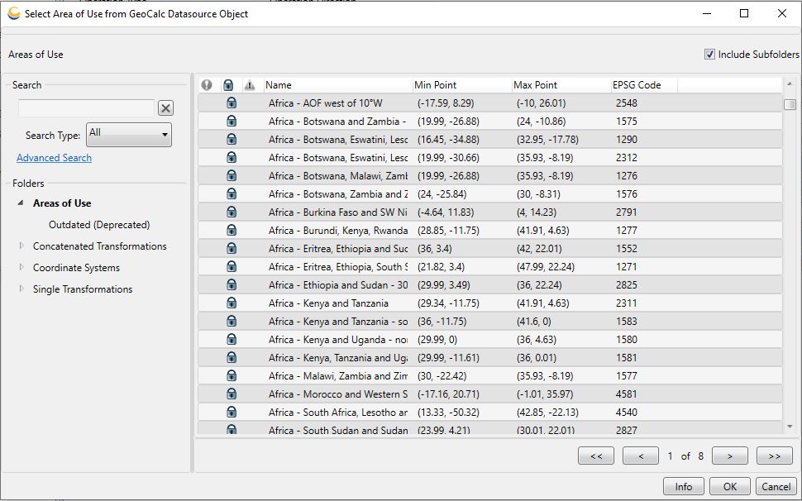Expand the Coordinate Systems folder
The height and width of the screenshot is (501, 802).
(21, 267)
